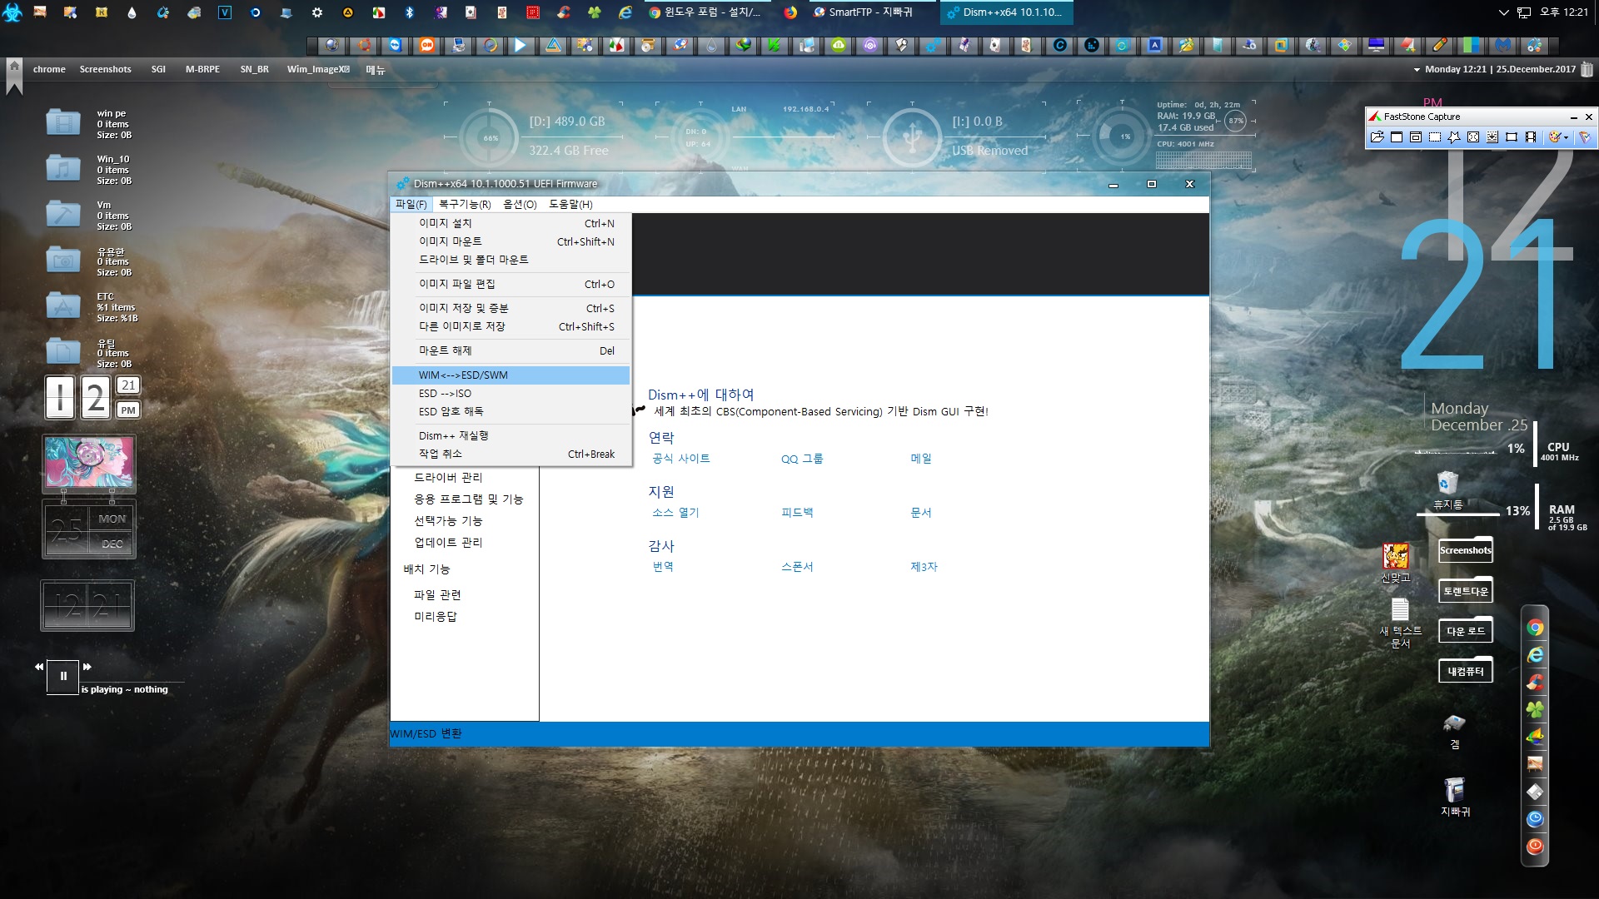
Task: Launch blue play-arrow app in launcher bar
Action: (520, 45)
